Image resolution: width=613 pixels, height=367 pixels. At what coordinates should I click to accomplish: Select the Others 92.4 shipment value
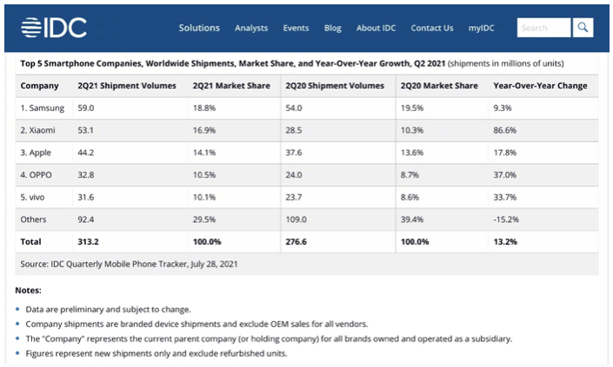[x=85, y=220]
